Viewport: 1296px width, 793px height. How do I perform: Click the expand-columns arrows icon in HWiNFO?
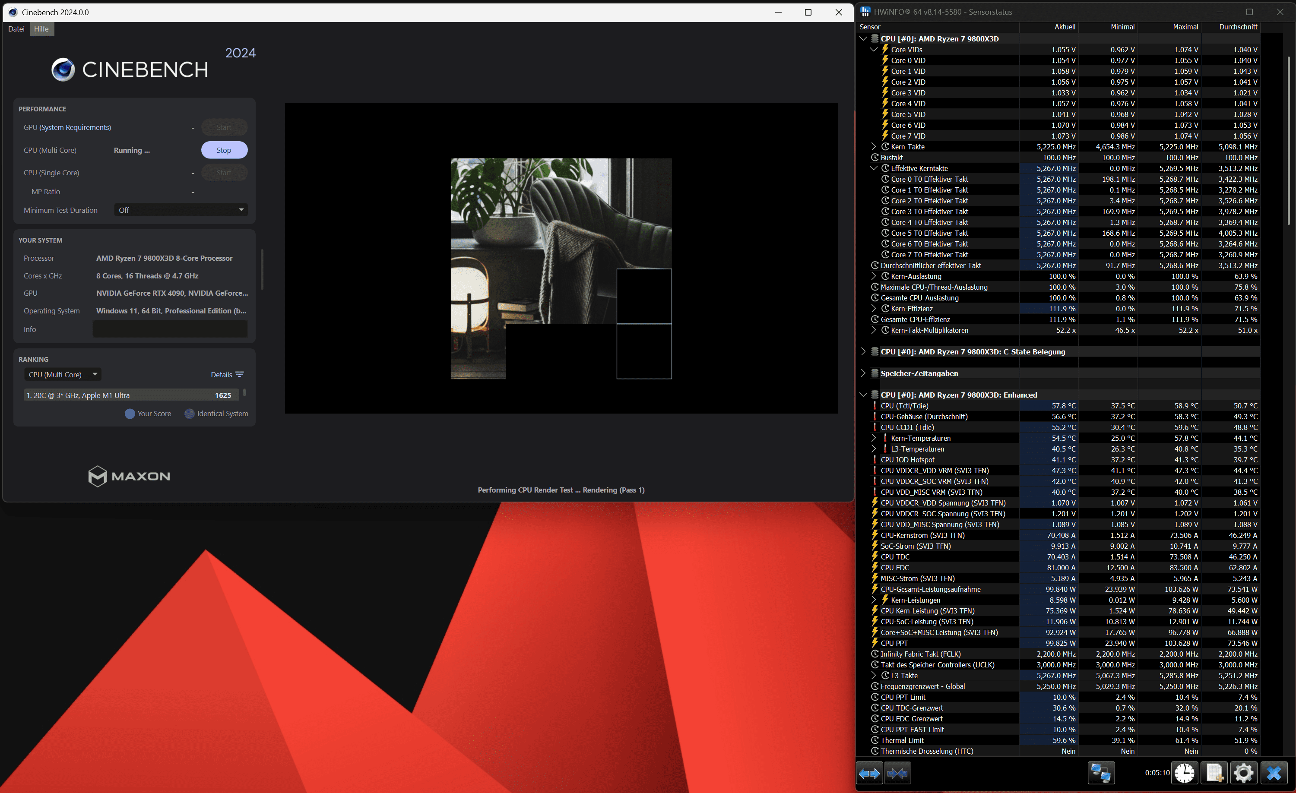point(869,773)
